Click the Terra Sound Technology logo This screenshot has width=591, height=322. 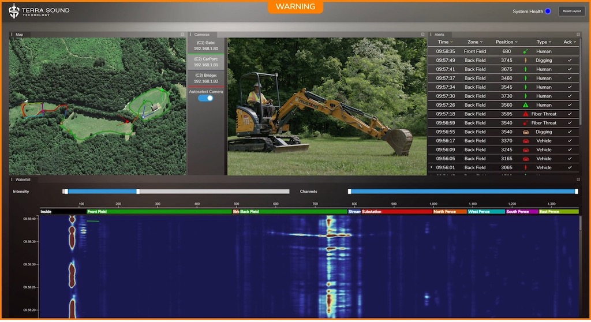coord(39,11)
